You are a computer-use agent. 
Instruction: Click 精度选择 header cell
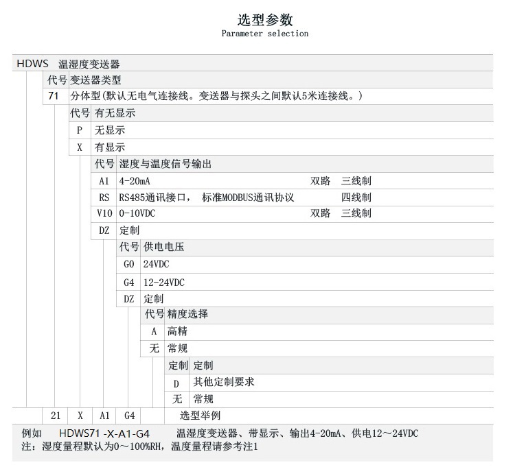coord(187,314)
